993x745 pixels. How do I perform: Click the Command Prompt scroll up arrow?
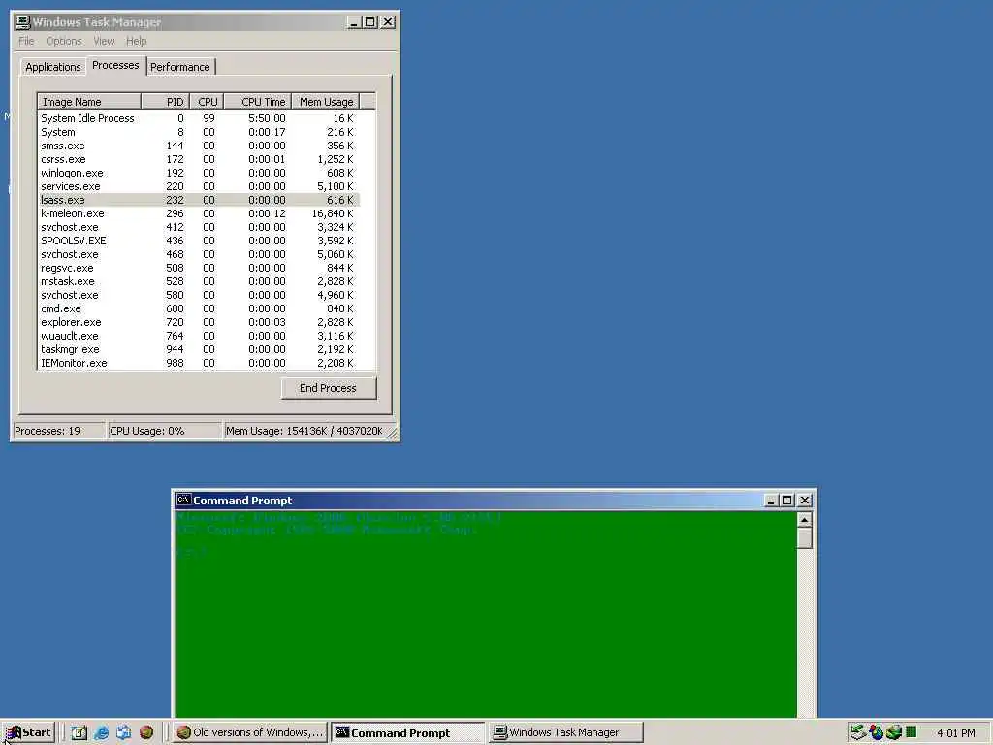pos(804,520)
